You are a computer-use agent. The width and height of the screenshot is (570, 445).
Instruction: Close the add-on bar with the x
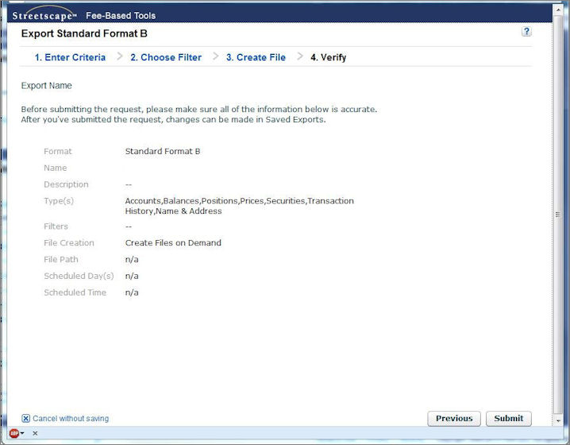35,433
